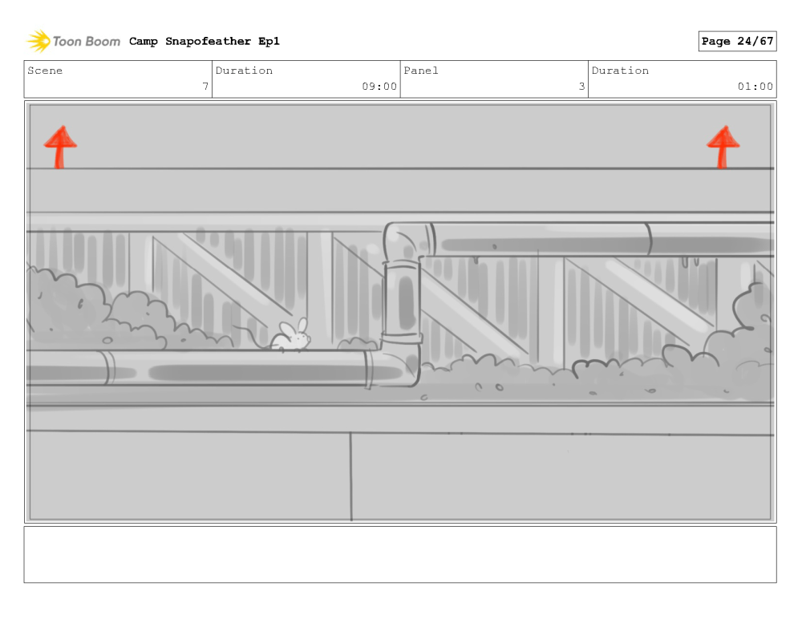The image size is (802, 619).
Task: Select the Page 24/67 indicator box
Action: click(737, 41)
